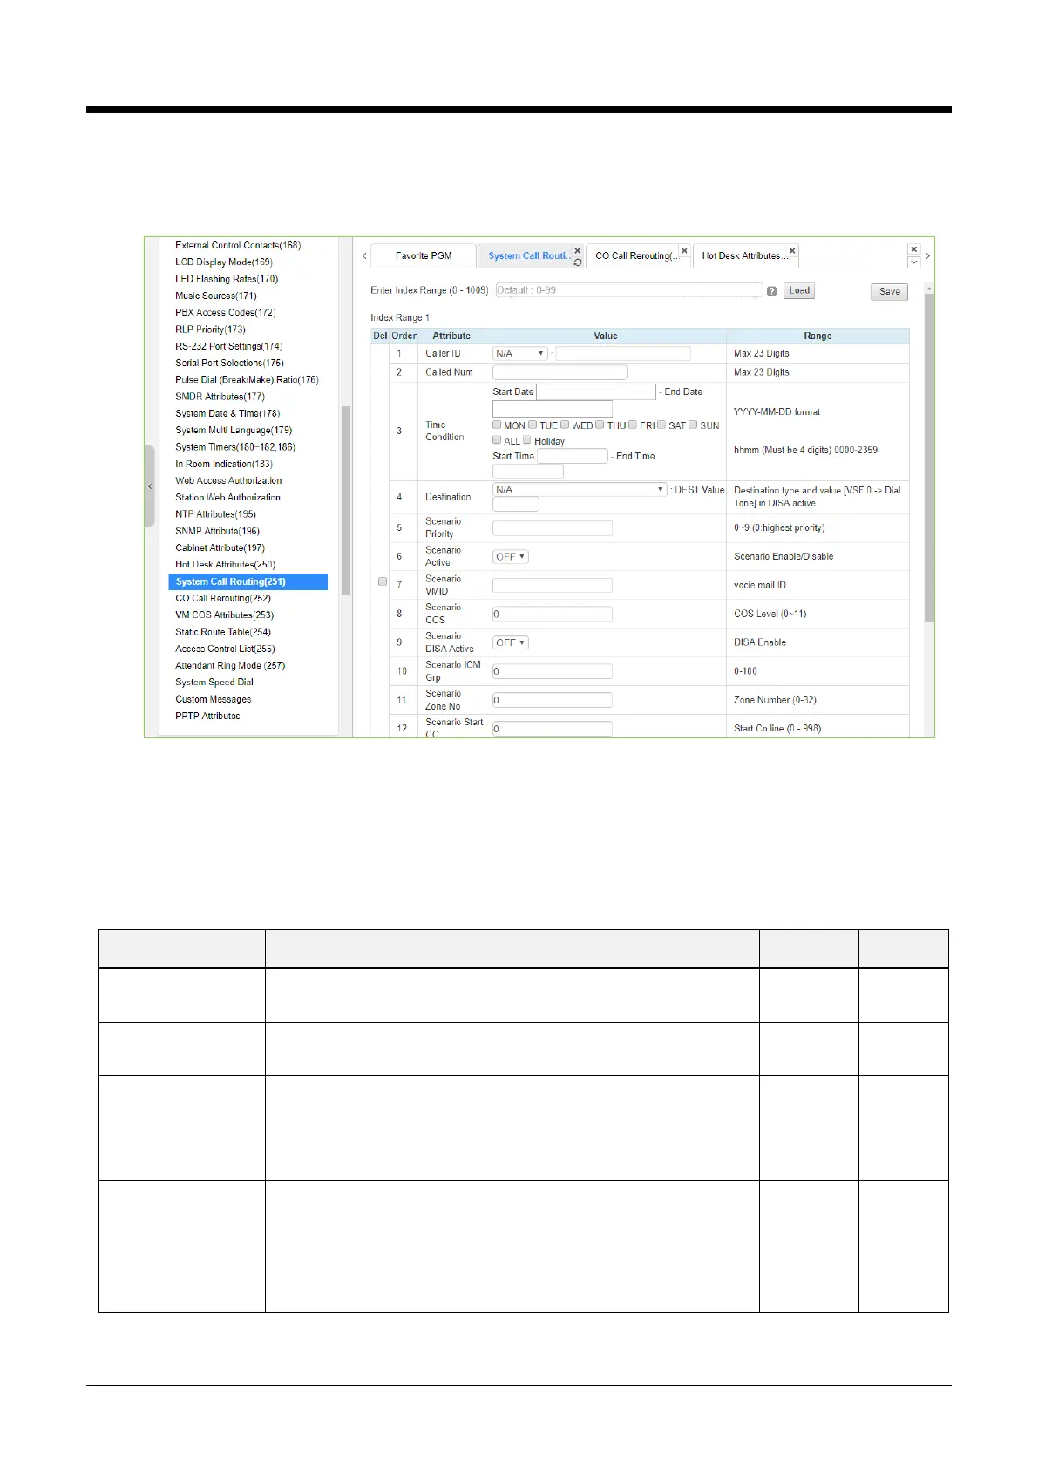Select NTP Attributes(195)
The image size is (1038, 1468).
click(x=216, y=514)
